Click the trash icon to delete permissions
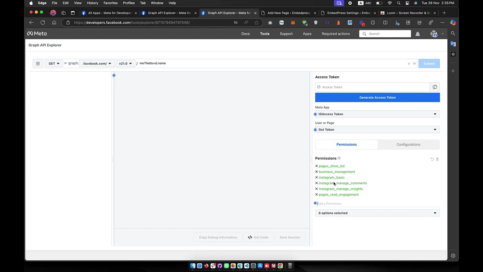 437,159
